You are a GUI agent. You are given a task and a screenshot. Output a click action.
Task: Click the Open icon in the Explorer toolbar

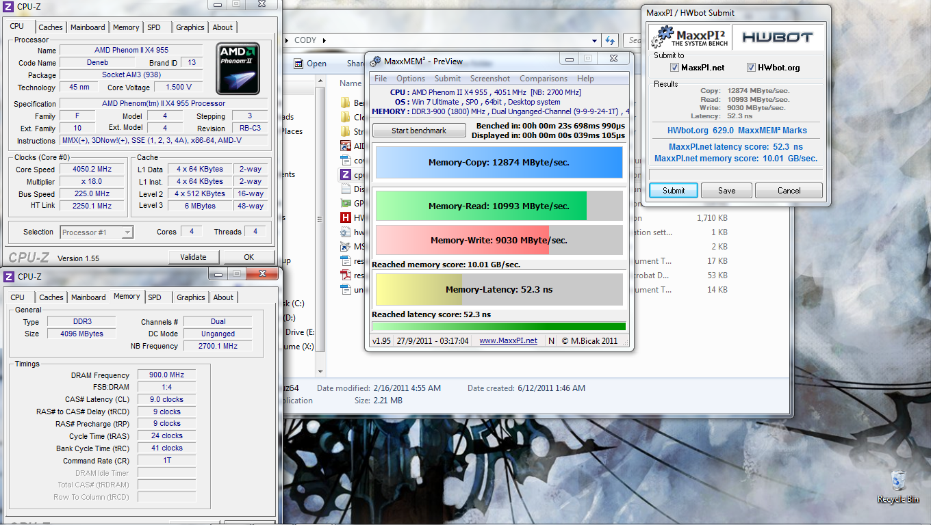click(x=298, y=64)
